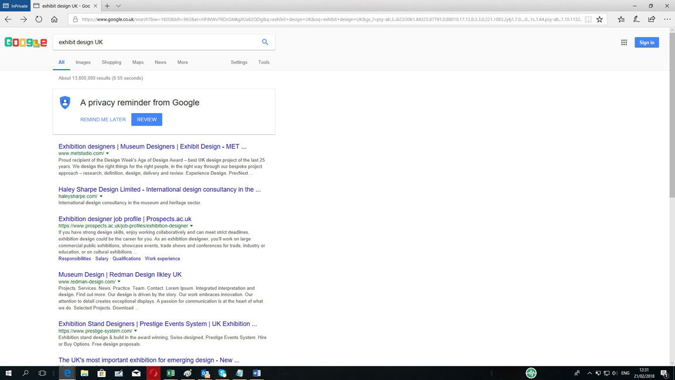Switch to the Images results tab
The width and height of the screenshot is (675, 380).
coord(83,62)
